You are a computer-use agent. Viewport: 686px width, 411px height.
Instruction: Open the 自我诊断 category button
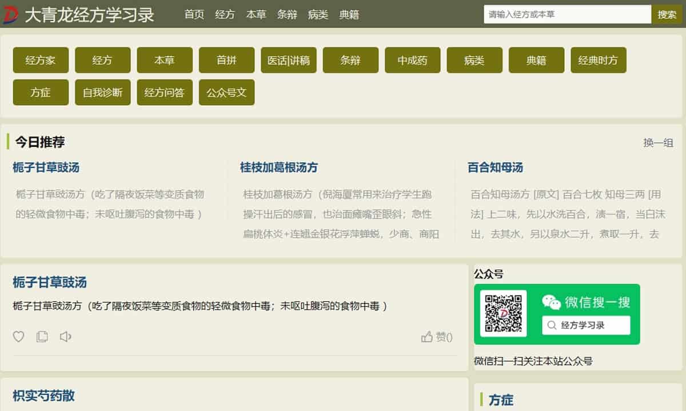(102, 92)
